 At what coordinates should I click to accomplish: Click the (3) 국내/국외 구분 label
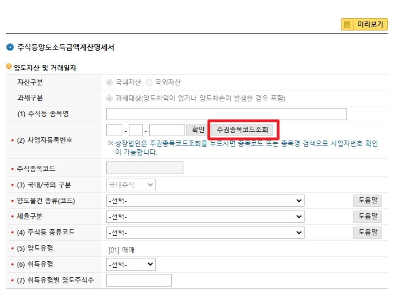point(44,185)
